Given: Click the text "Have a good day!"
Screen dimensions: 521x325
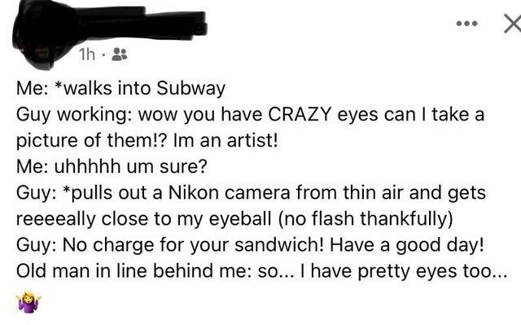Looking at the screenshot, I should click(x=407, y=245).
